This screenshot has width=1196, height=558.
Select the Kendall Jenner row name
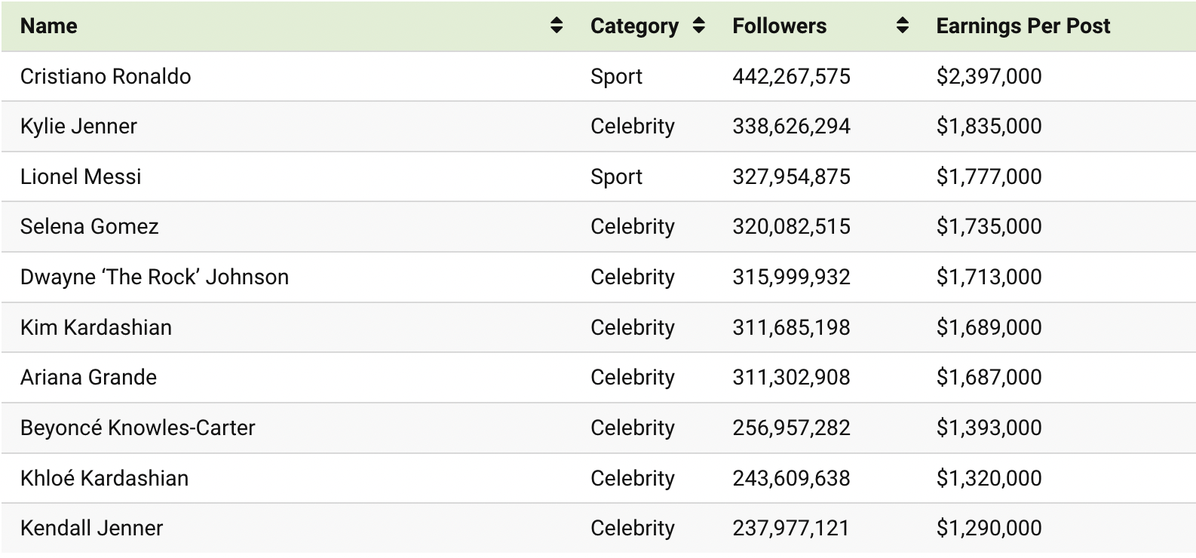point(91,528)
